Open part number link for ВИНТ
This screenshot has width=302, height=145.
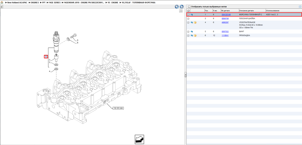(x=225, y=32)
